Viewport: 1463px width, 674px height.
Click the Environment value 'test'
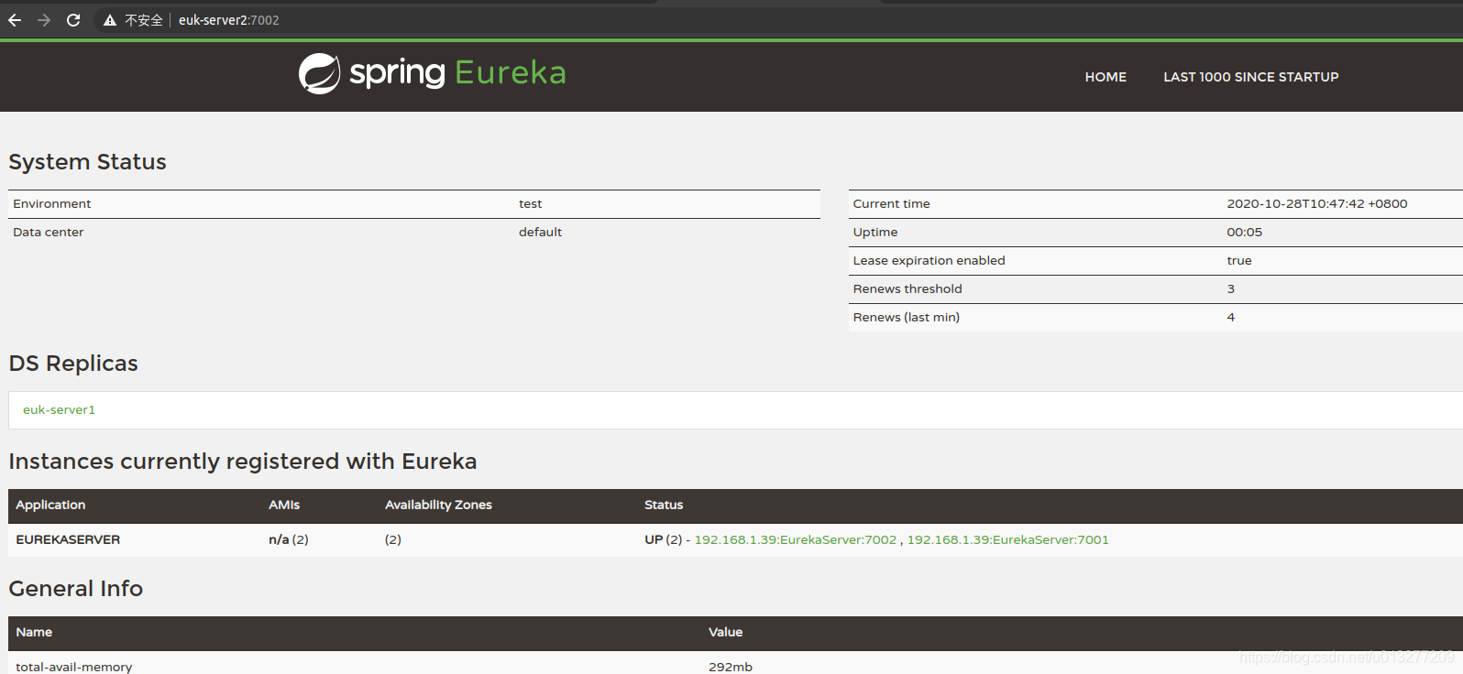coord(530,204)
